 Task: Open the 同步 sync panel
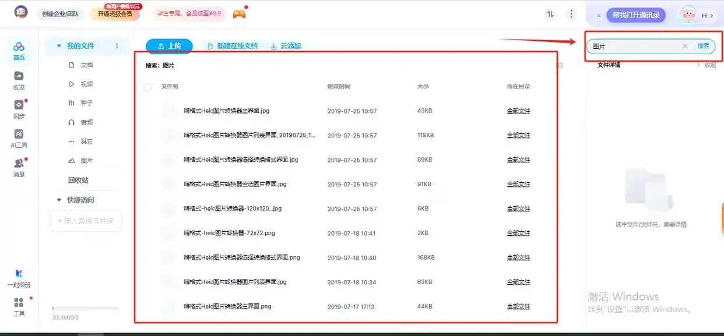[19, 109]
